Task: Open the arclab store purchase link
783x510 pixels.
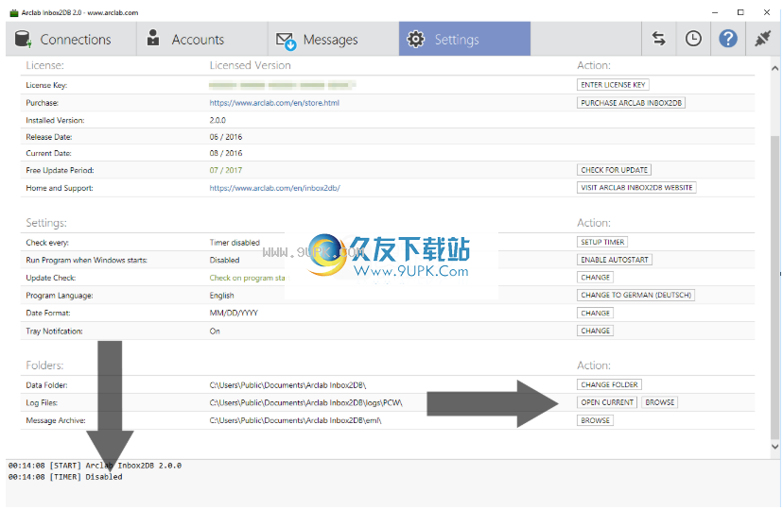Action: click(274, 103)
